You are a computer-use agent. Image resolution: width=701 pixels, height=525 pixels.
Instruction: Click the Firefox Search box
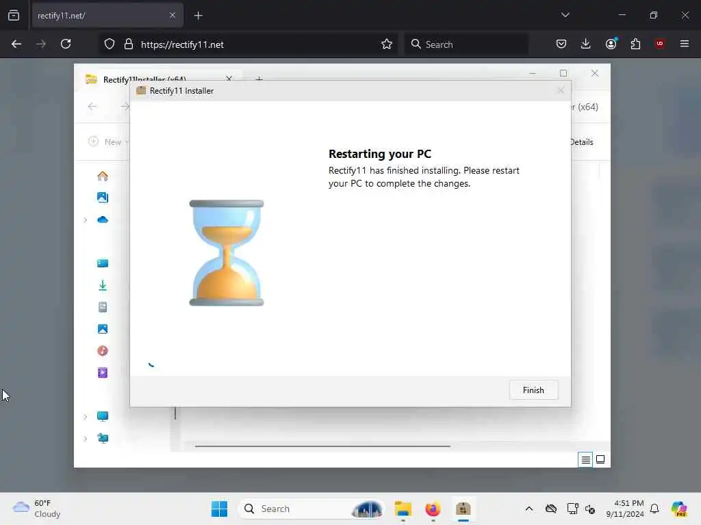tap(466, 44)
